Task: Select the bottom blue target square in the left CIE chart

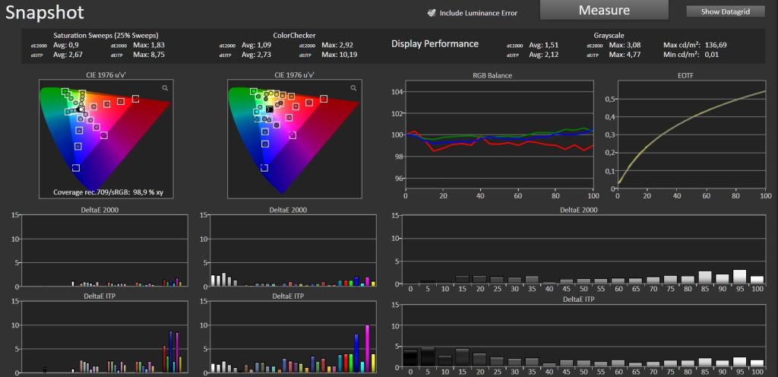Action: [75, 168]
